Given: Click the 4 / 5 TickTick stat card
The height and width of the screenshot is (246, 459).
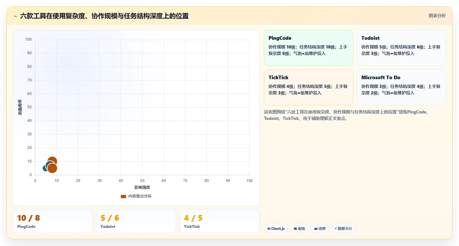Looking at the screenshot, I should point(219,221).
